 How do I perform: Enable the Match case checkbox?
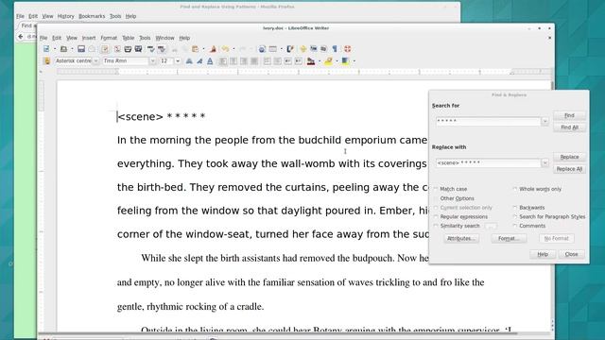436,189
